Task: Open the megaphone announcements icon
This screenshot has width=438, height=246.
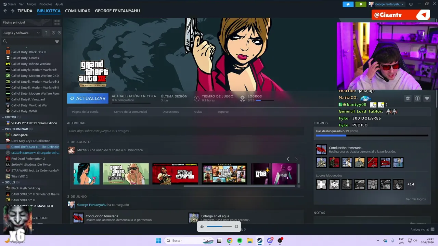Action: 348,4
